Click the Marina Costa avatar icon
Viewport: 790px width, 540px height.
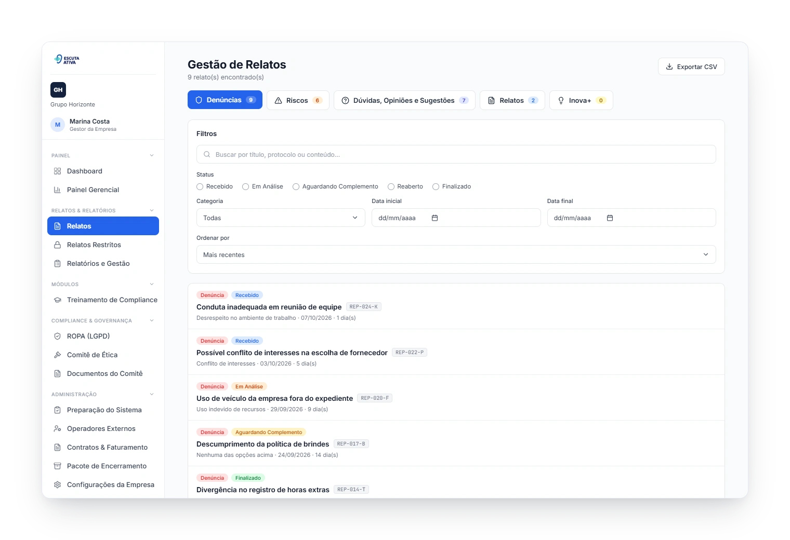click(58, 125)
